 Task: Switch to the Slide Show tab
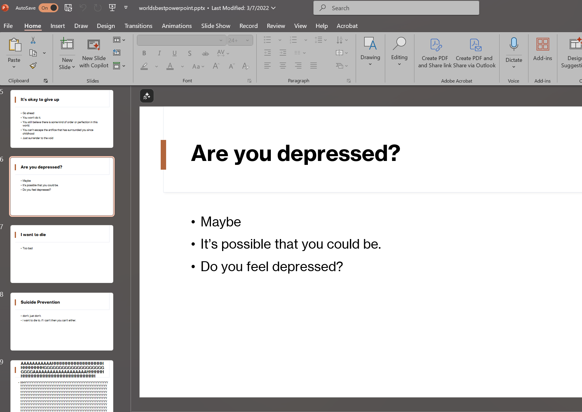coord(215,26)
